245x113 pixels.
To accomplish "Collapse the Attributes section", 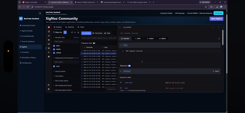I will coord(121,71).
